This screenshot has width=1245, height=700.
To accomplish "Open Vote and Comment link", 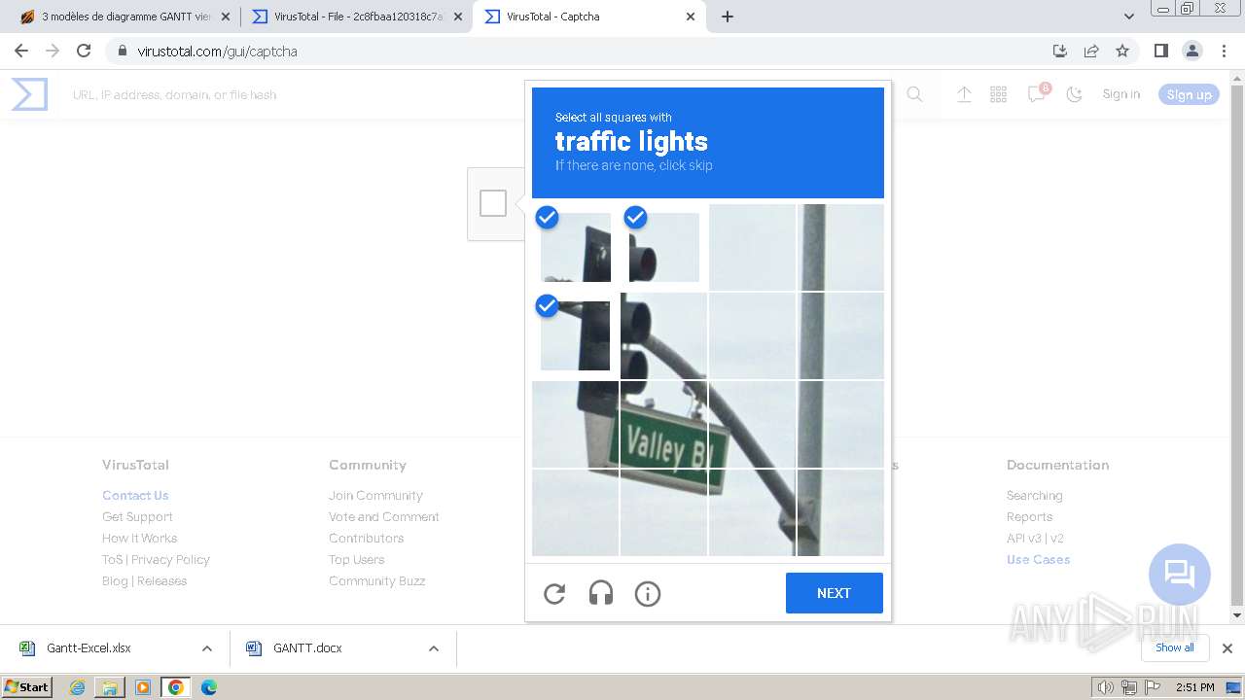I will (x=384, y=516).
